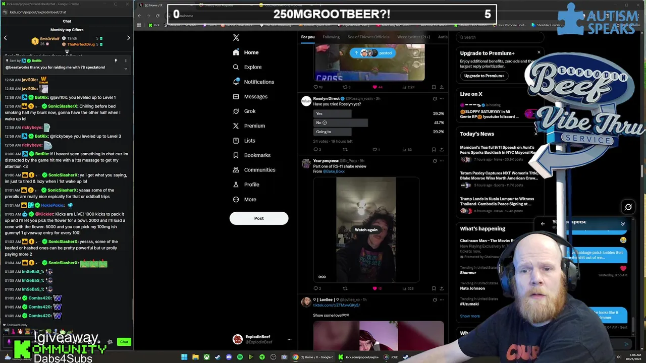
Task: Open the @Bake_Boxx mention link
Action: (x=334, y=171)
